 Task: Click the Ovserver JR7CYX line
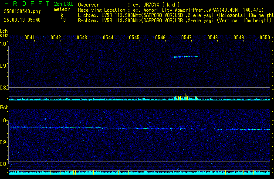pos(129,5)
